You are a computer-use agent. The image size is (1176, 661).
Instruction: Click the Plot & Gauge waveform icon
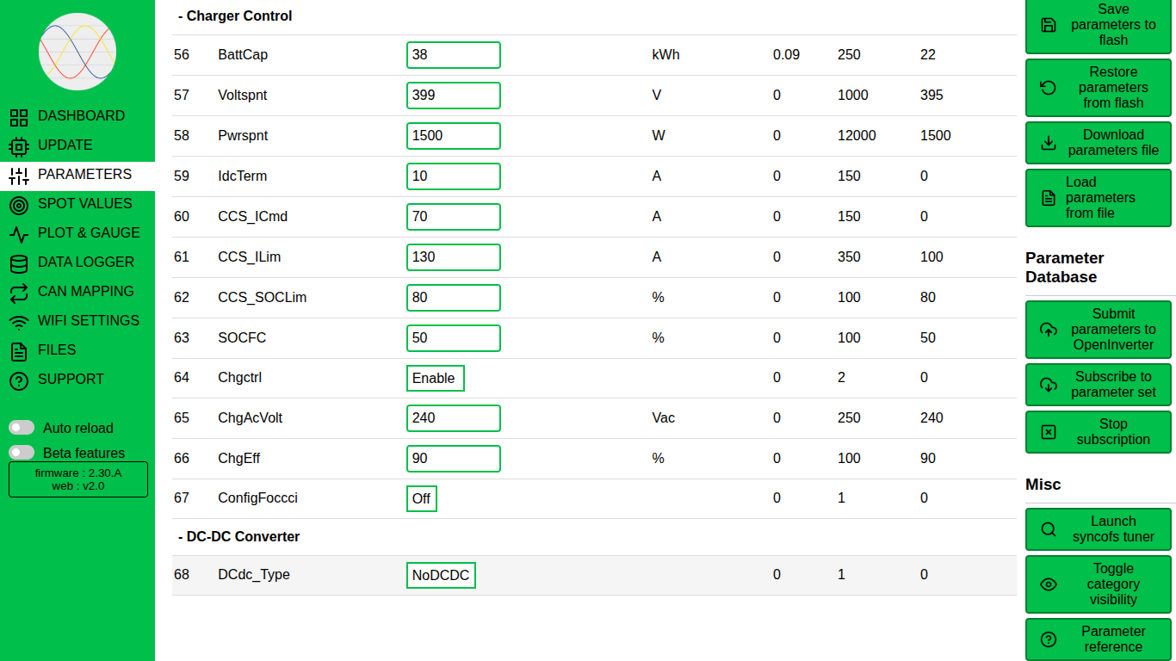18,234
